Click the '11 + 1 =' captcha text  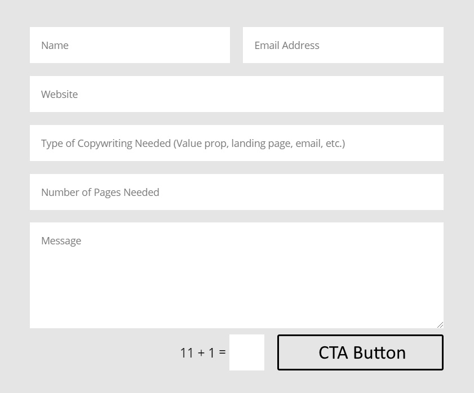pyautogui.click(x=203, y=352)
